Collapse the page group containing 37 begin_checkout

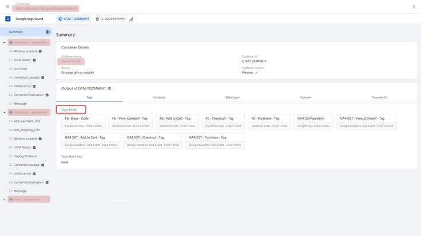tap(5, 112)
